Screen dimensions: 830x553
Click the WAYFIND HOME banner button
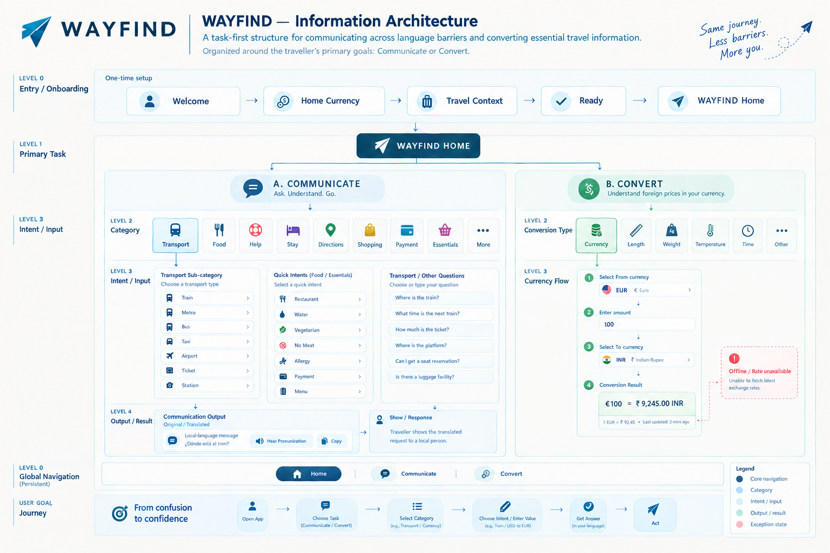tap(418, 146)
